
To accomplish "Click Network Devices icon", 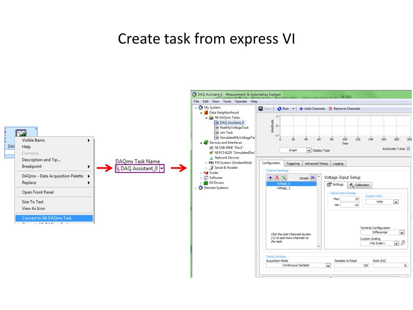I will tap(211, 158).
